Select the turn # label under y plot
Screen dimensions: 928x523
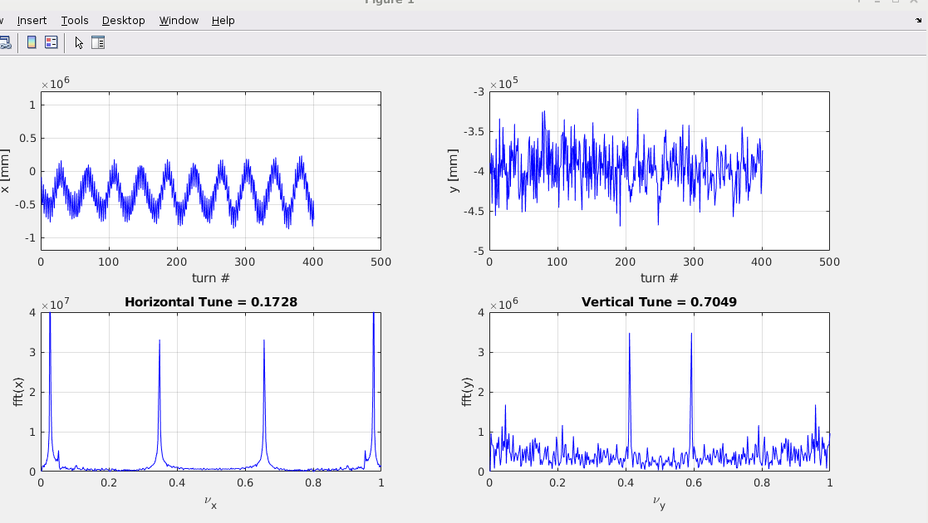[x=659, y=278]
